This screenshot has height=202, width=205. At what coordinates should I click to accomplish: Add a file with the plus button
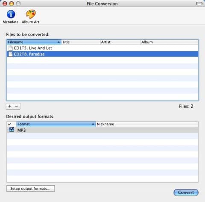pyautogui.click(x=9, y=106)
